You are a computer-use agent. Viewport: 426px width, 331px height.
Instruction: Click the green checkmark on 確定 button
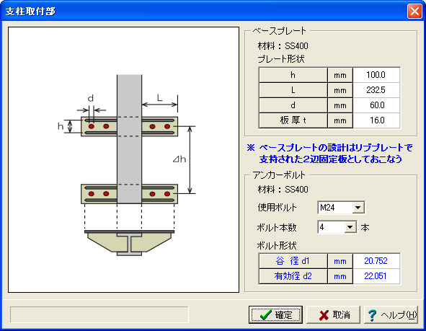(x=265, y=314)
